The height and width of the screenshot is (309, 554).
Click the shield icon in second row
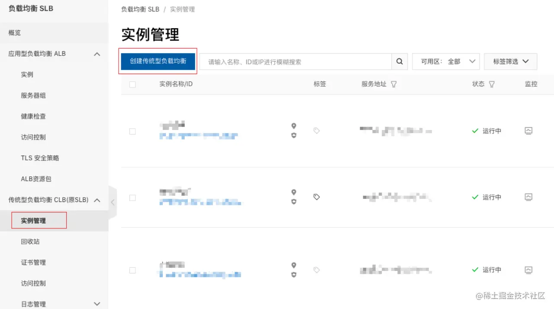tap(294, 202)
